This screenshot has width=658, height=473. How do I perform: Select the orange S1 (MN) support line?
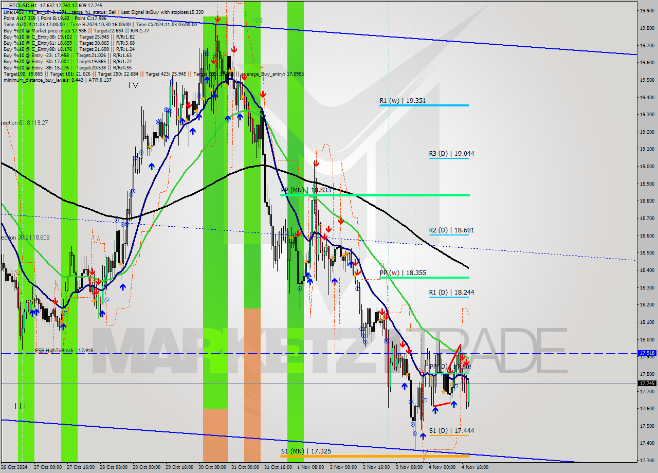[x=375, y=456]
